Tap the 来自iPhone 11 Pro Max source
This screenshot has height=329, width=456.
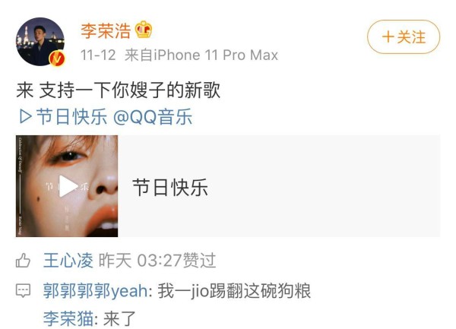(201, 55)
